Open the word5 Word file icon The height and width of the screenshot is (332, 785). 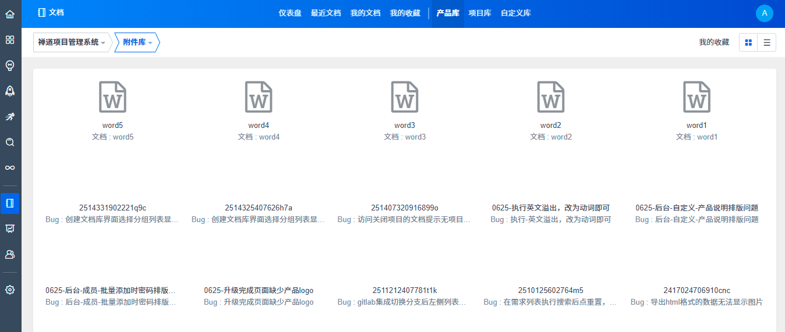point(112,97)
